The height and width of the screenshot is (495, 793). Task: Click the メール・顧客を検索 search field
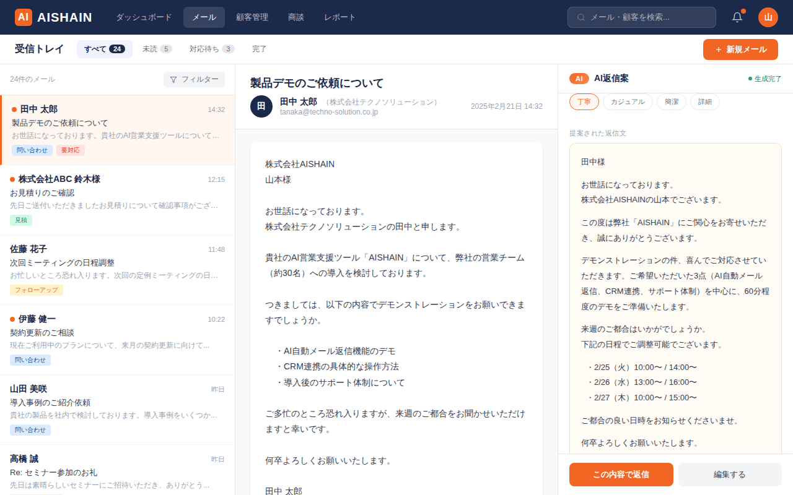pos(641,17)
